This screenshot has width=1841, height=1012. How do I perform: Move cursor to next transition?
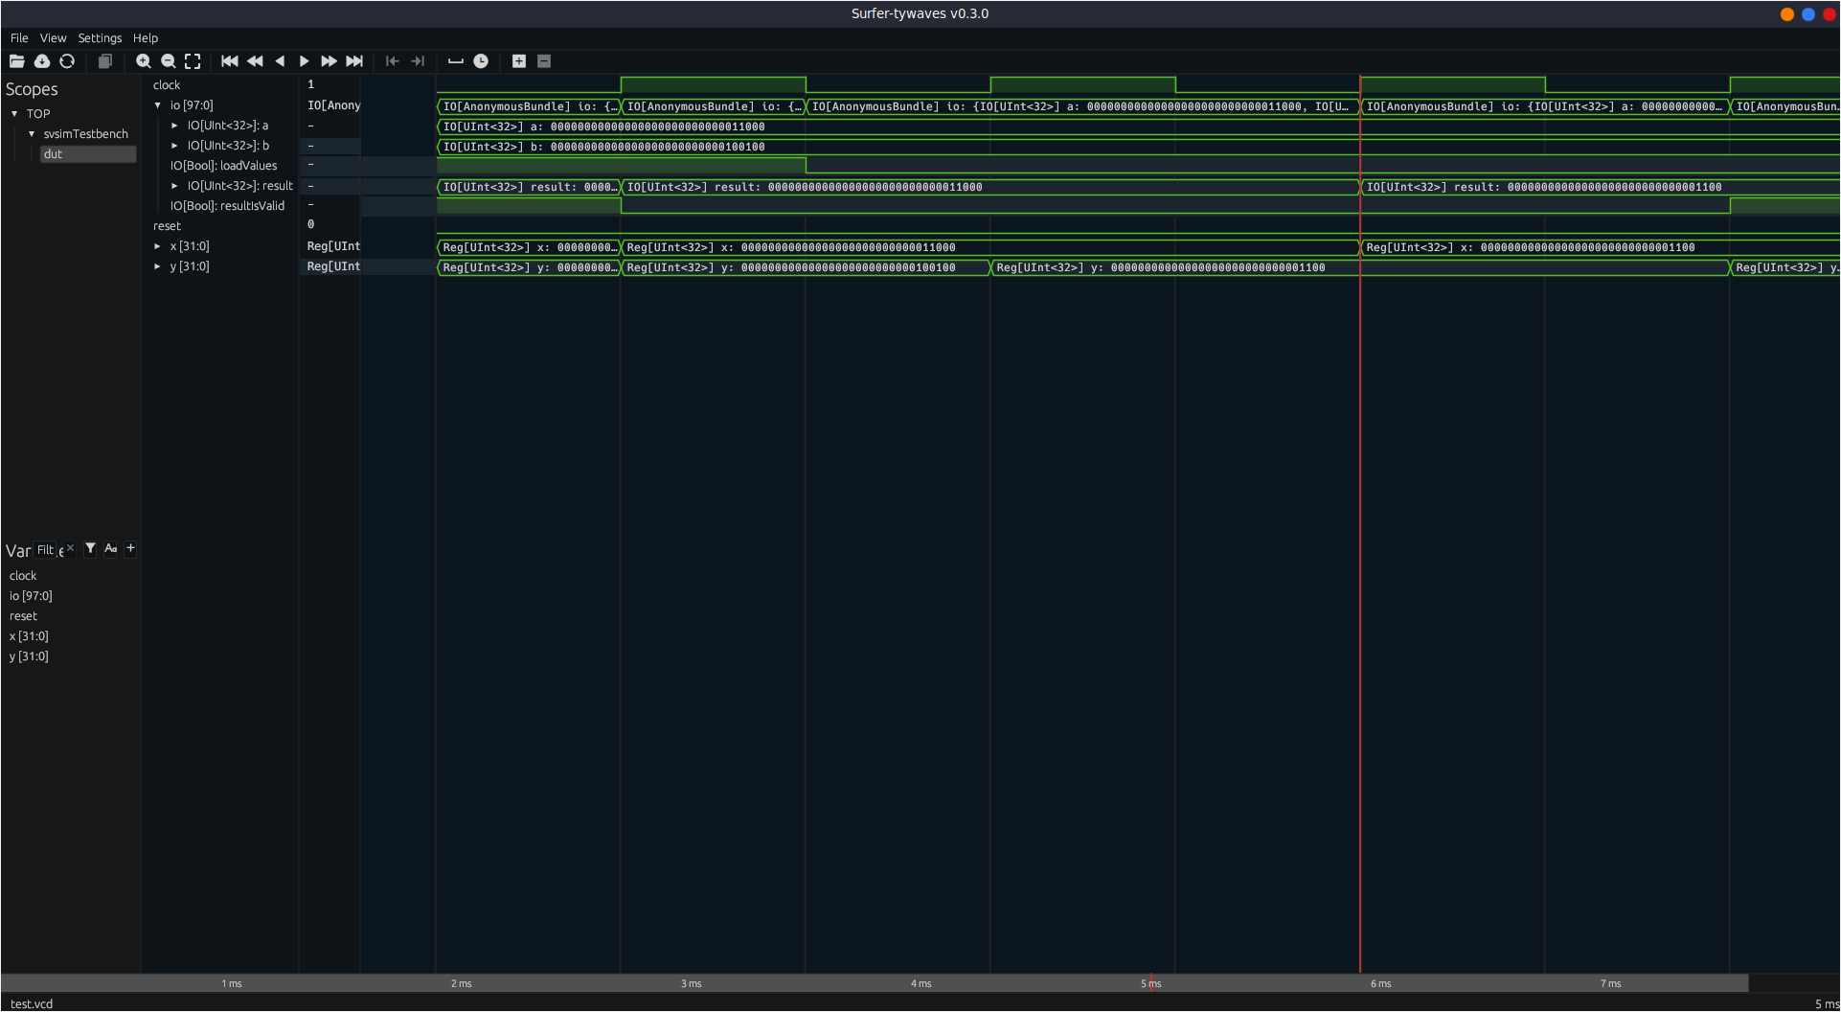pos(418,61)
